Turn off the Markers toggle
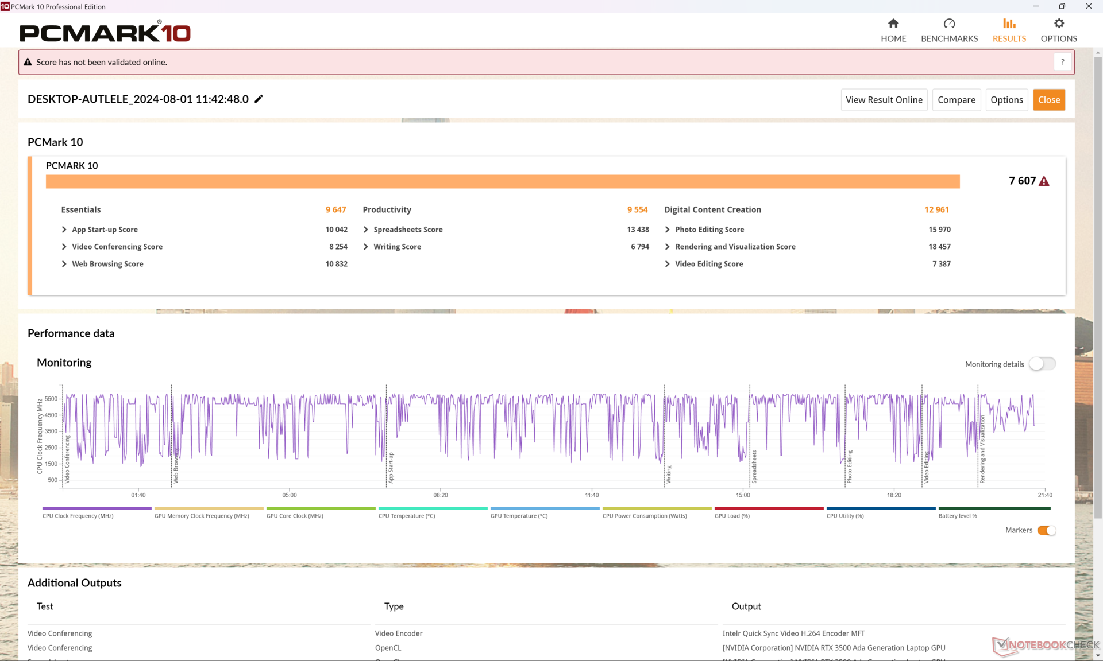Image resolution: width=1103 pixels, height=661 pixels. point(1046,530)
